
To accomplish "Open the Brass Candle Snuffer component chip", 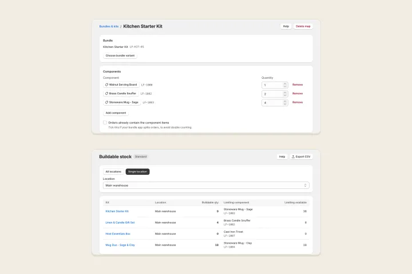I will coord(121,94).
